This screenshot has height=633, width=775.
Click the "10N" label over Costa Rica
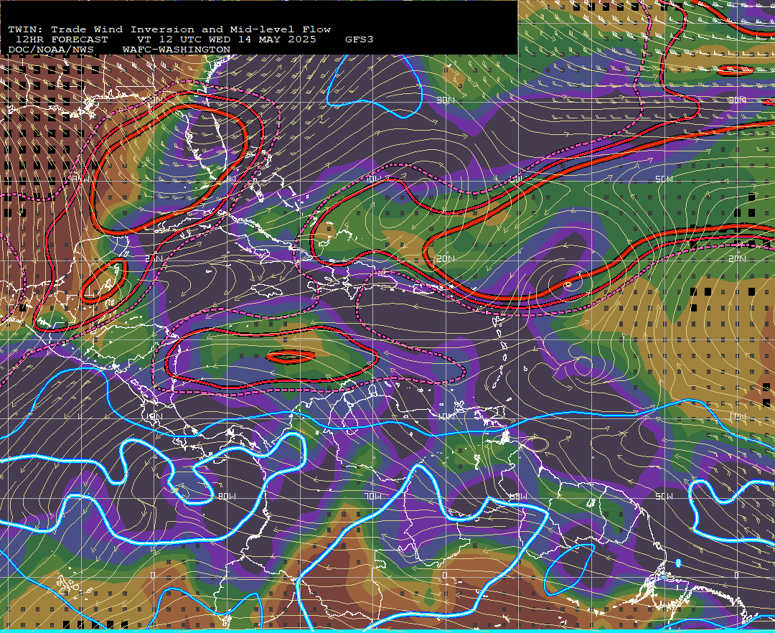coord(154,416)
